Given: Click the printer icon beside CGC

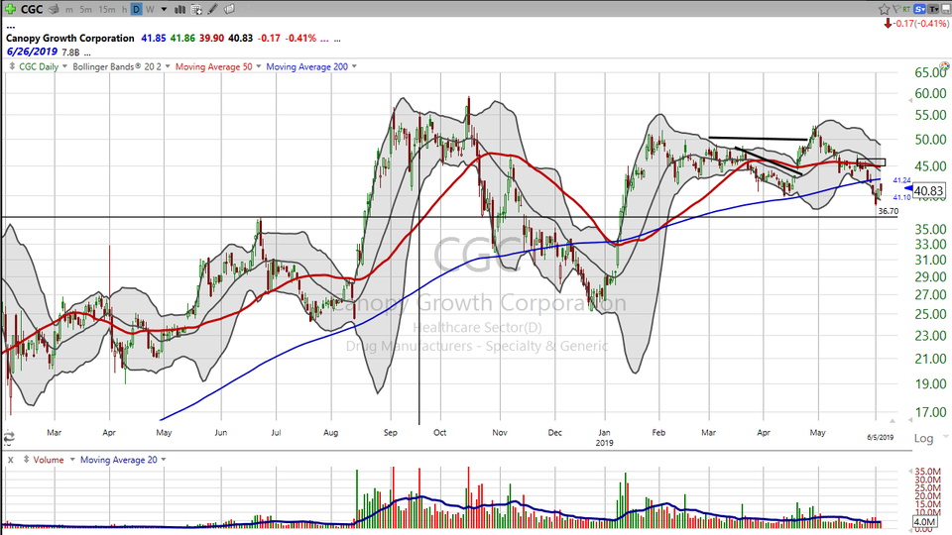Looking at the screenshot, I should [x=54, y=9].
